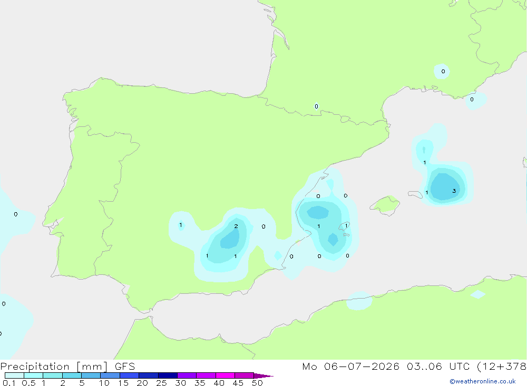Click the forecast date 'Mo 06-07-2026 03..06 UTC'
This screenshot has width=527, height=386.
[x=386, y=367]
